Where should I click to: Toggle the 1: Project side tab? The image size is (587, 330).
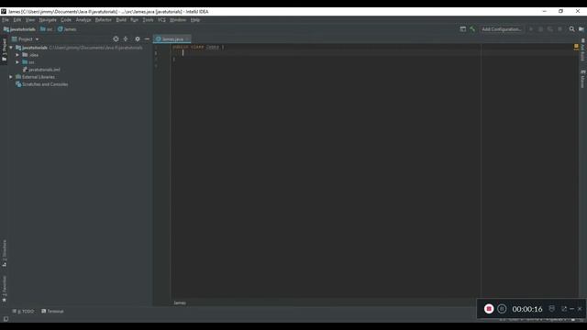click(4, 49)
